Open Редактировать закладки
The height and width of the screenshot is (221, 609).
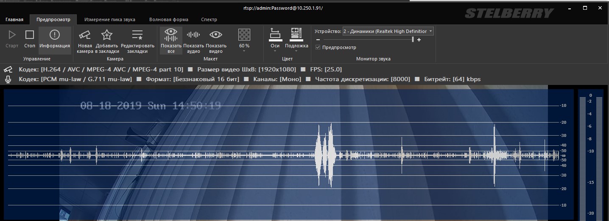[x=137, y=41]
